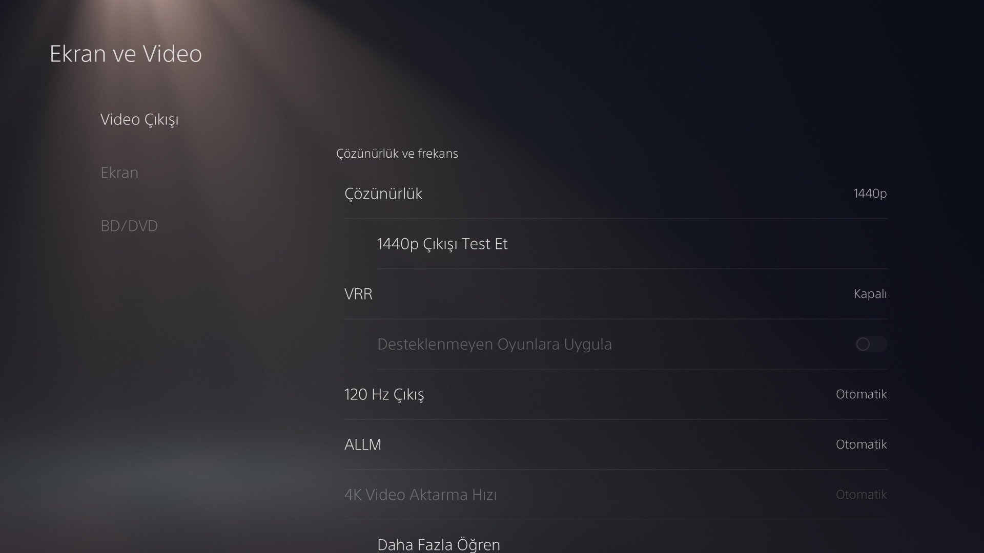Screen dimensions: 984x553
Task: Change the 120 Hz Çıkış Otomatik value
Action: coord(862,394)
